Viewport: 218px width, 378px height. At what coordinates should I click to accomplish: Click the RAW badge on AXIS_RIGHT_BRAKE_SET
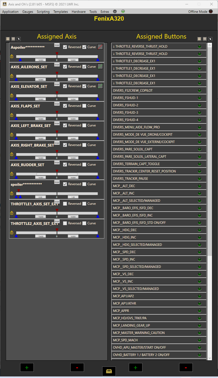coord(57,143)
